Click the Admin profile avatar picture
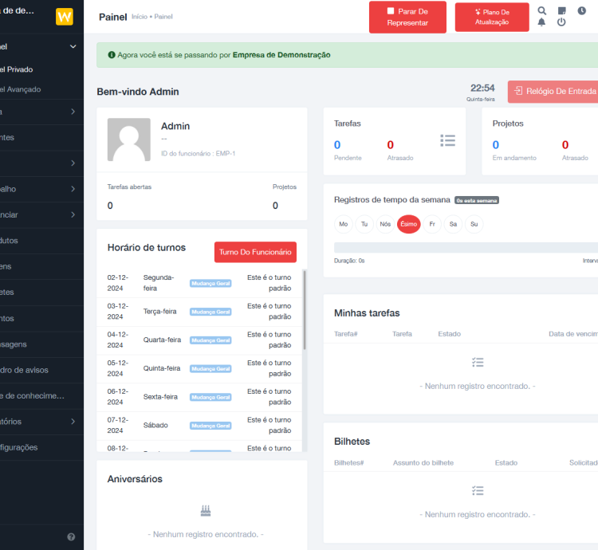598x550 pixels. click(x=128, y=139)
